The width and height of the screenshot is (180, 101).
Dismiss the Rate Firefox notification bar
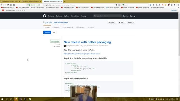pos(178,10)
